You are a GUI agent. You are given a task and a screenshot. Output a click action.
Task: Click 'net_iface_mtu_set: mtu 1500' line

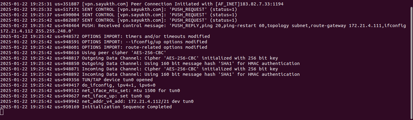click(90, 91)
